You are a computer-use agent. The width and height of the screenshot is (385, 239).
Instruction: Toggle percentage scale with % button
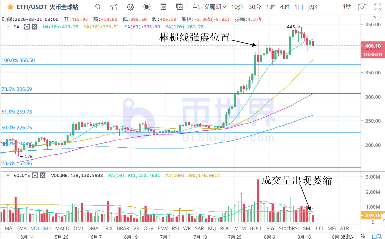pos(362,236)
